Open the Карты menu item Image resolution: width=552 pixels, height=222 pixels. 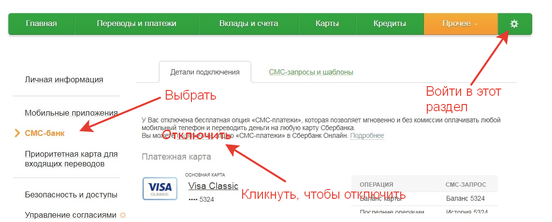tap(327, 24)
